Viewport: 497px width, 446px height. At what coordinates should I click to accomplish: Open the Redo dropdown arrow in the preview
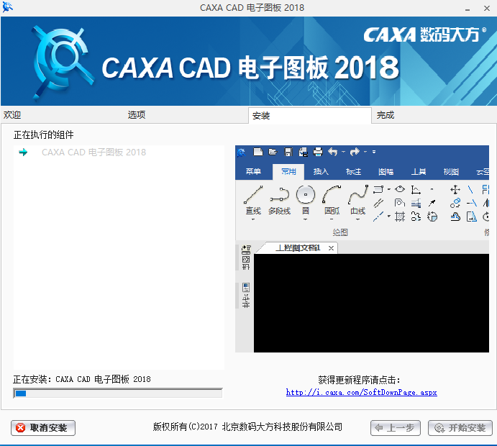tap(365, 153)
